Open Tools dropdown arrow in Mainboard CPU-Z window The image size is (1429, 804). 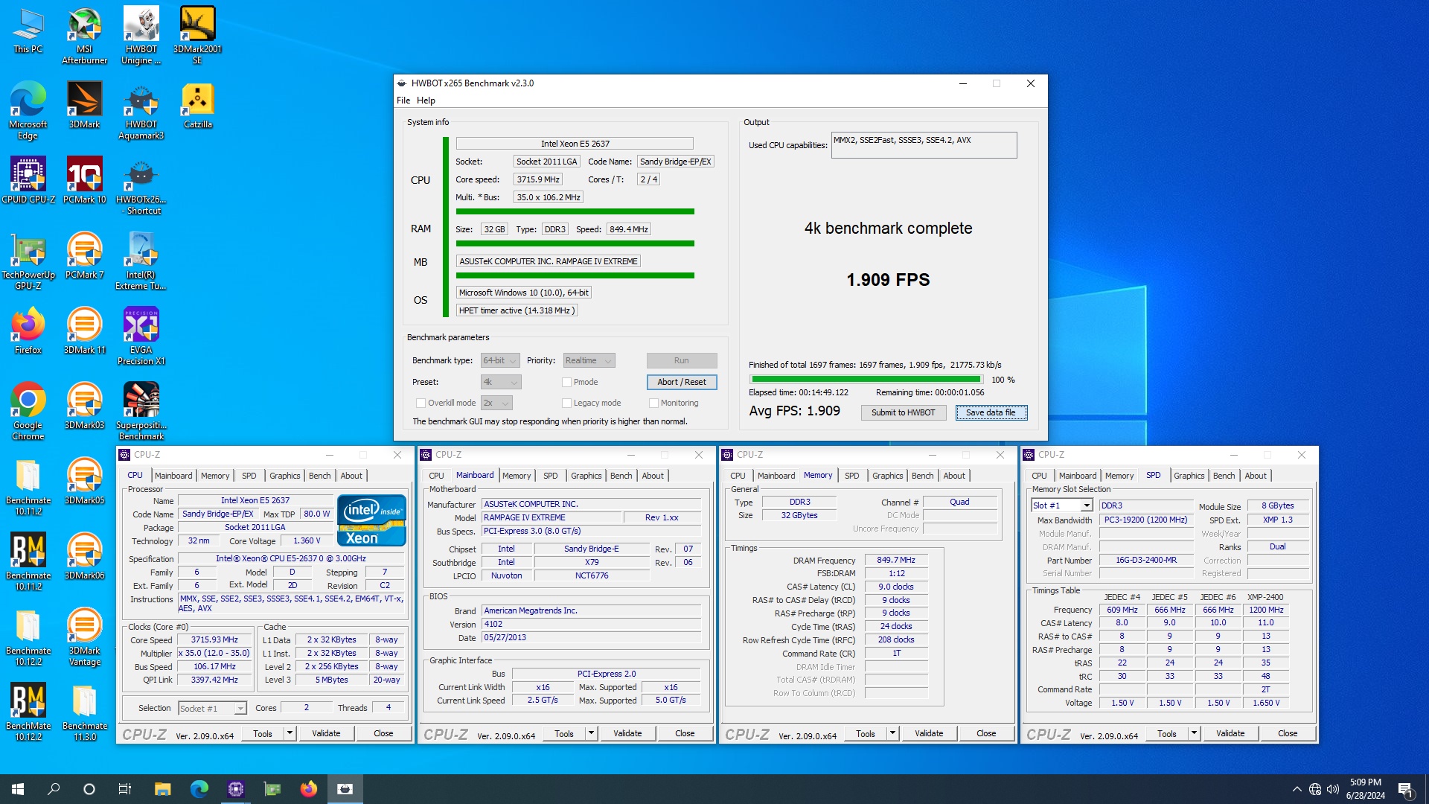(x=591, y=733)
